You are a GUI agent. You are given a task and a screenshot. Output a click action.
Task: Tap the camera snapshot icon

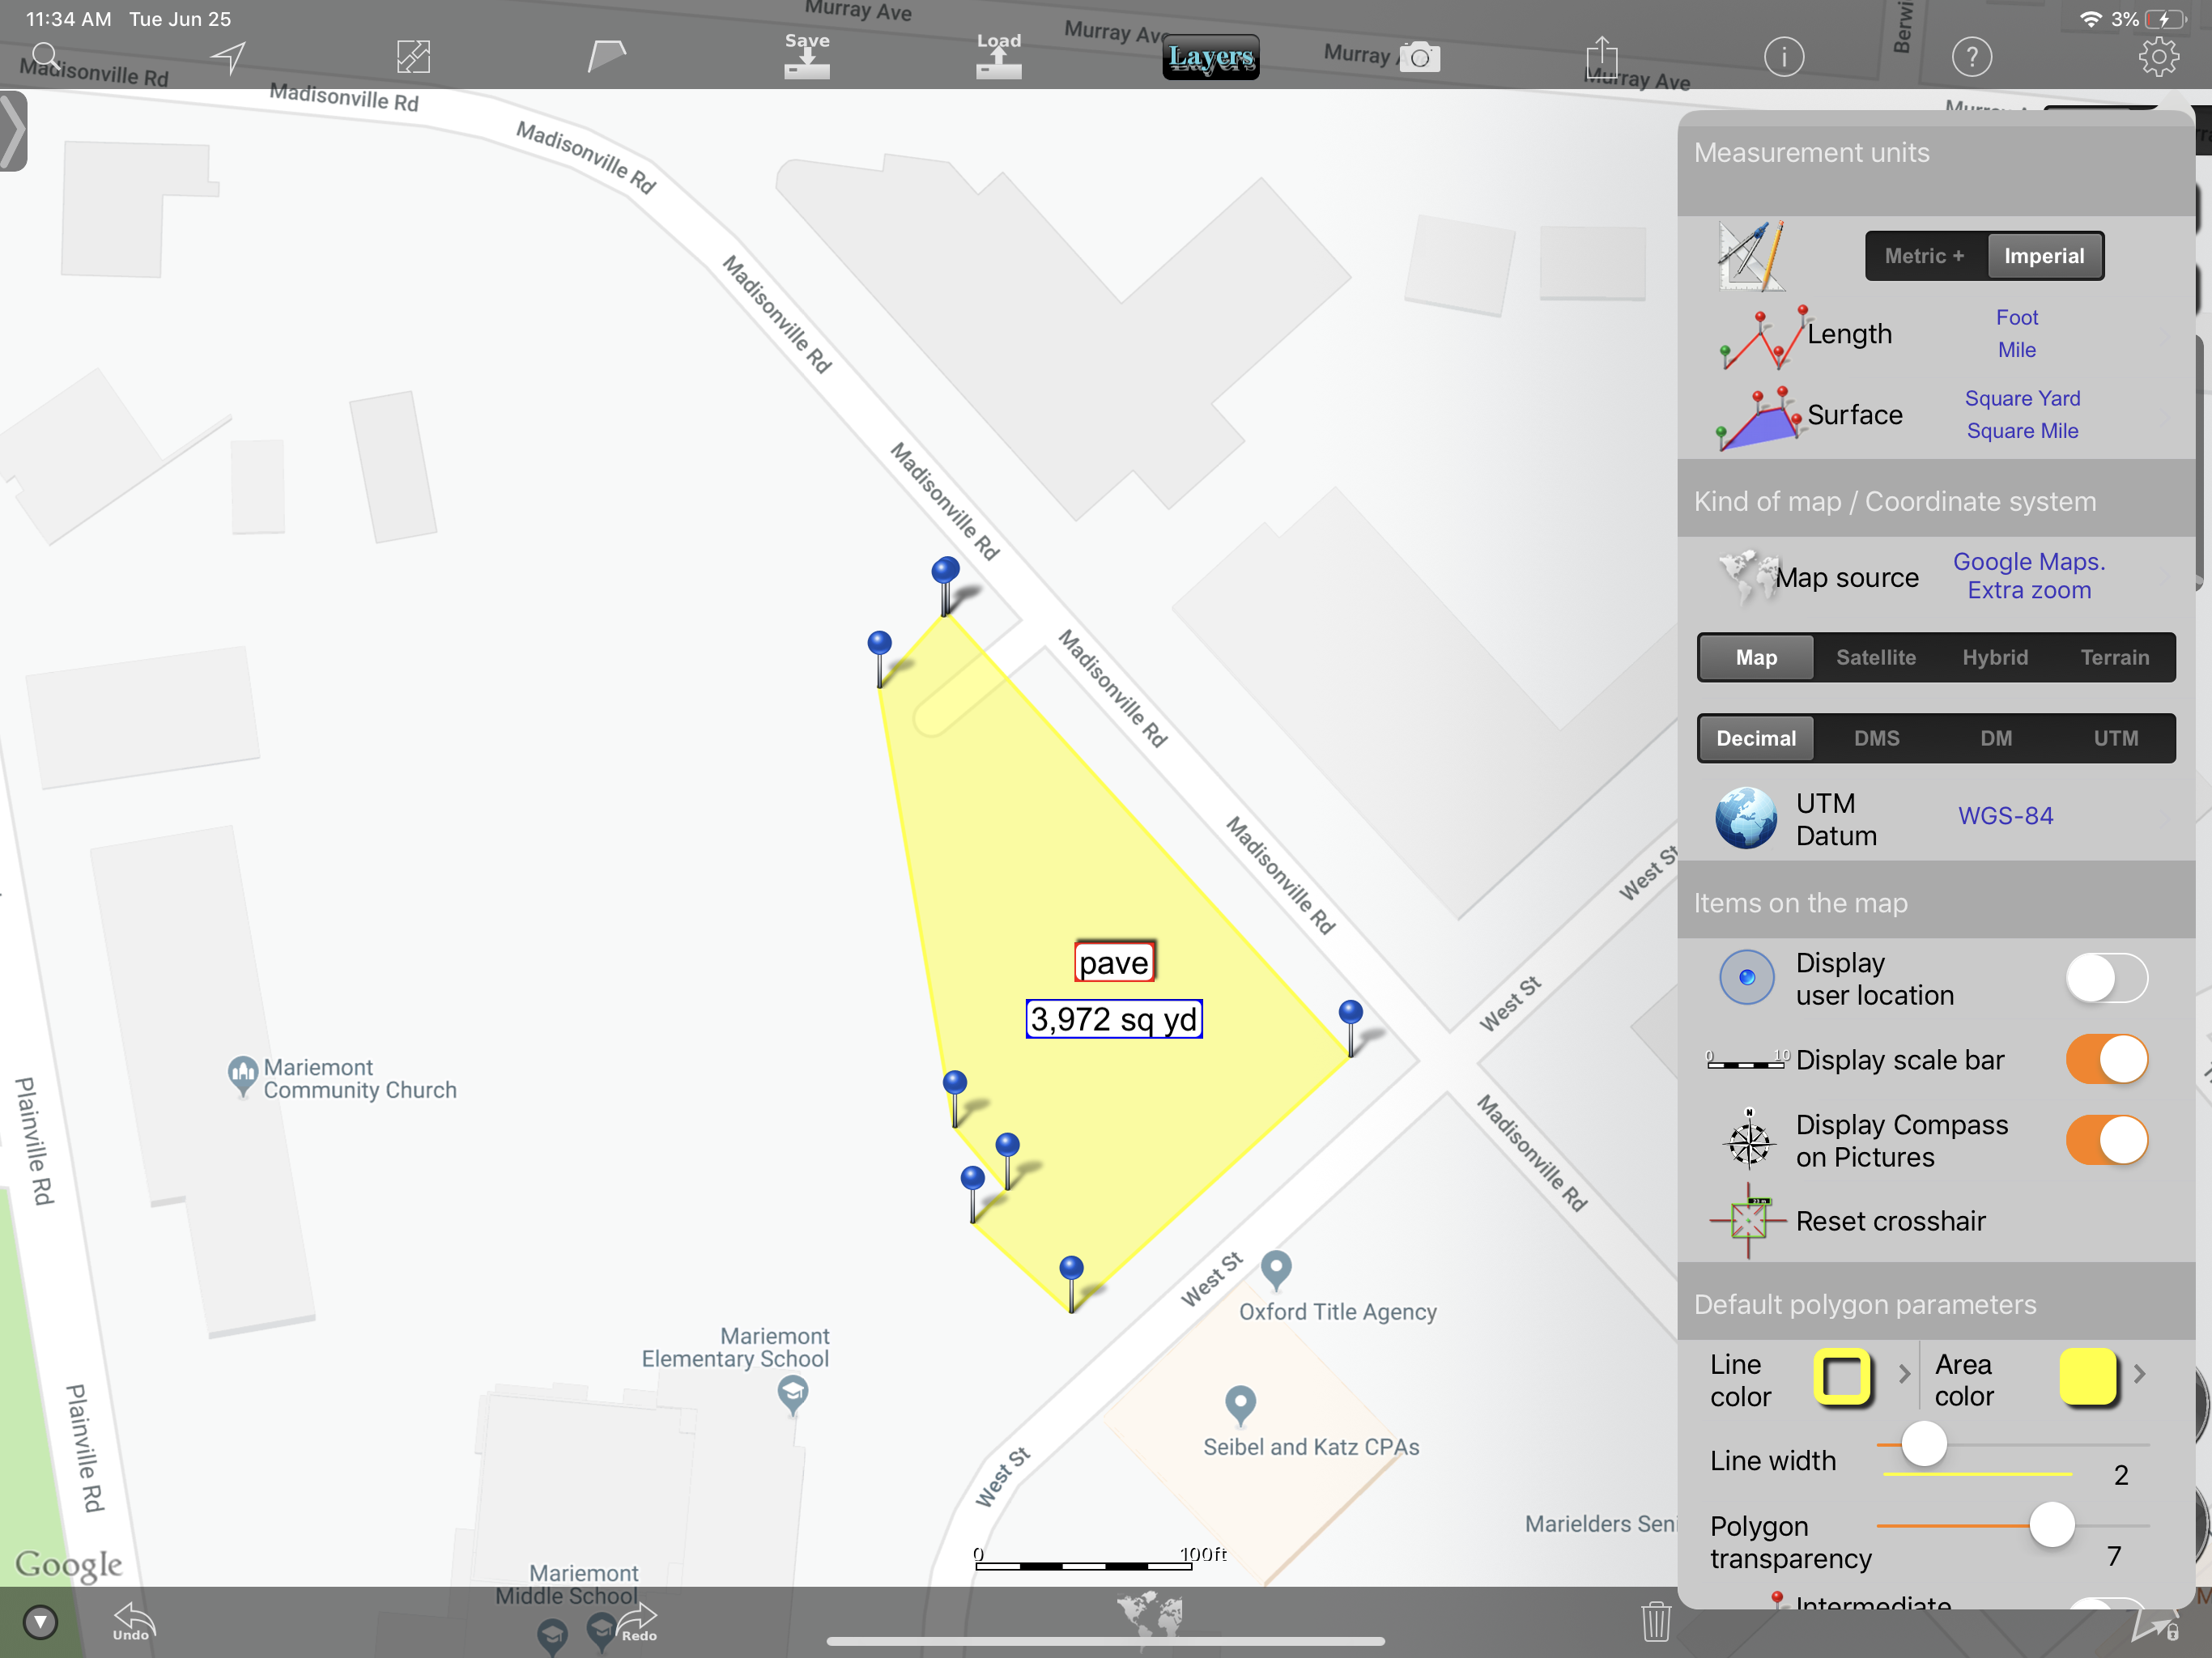coord(1420,57)
